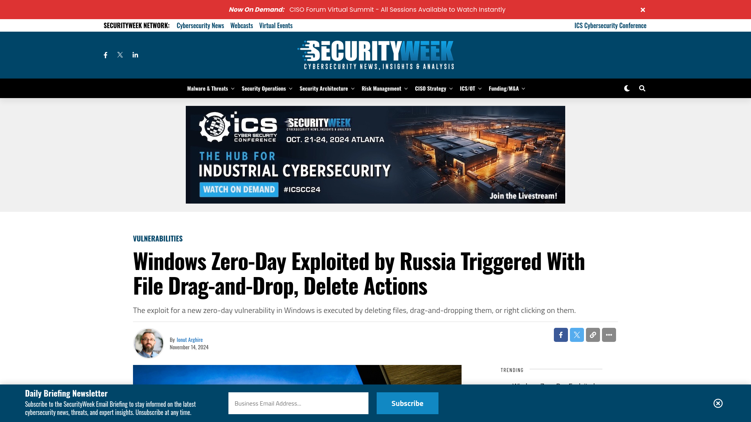Share article via Facebook icon
751x422 pixels.
click(x=561, y=335)
